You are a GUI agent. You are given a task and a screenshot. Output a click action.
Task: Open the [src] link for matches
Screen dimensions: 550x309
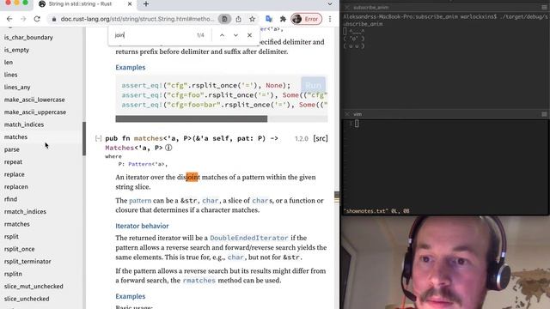[321, 139]
